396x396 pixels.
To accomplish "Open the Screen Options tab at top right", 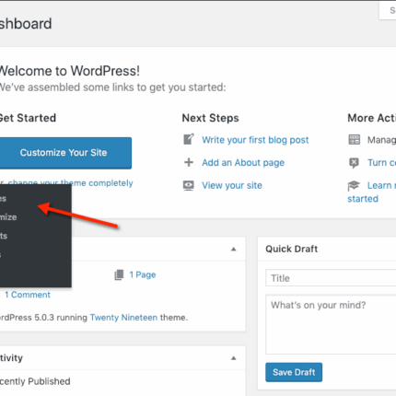I will click(x=388, y=10).
